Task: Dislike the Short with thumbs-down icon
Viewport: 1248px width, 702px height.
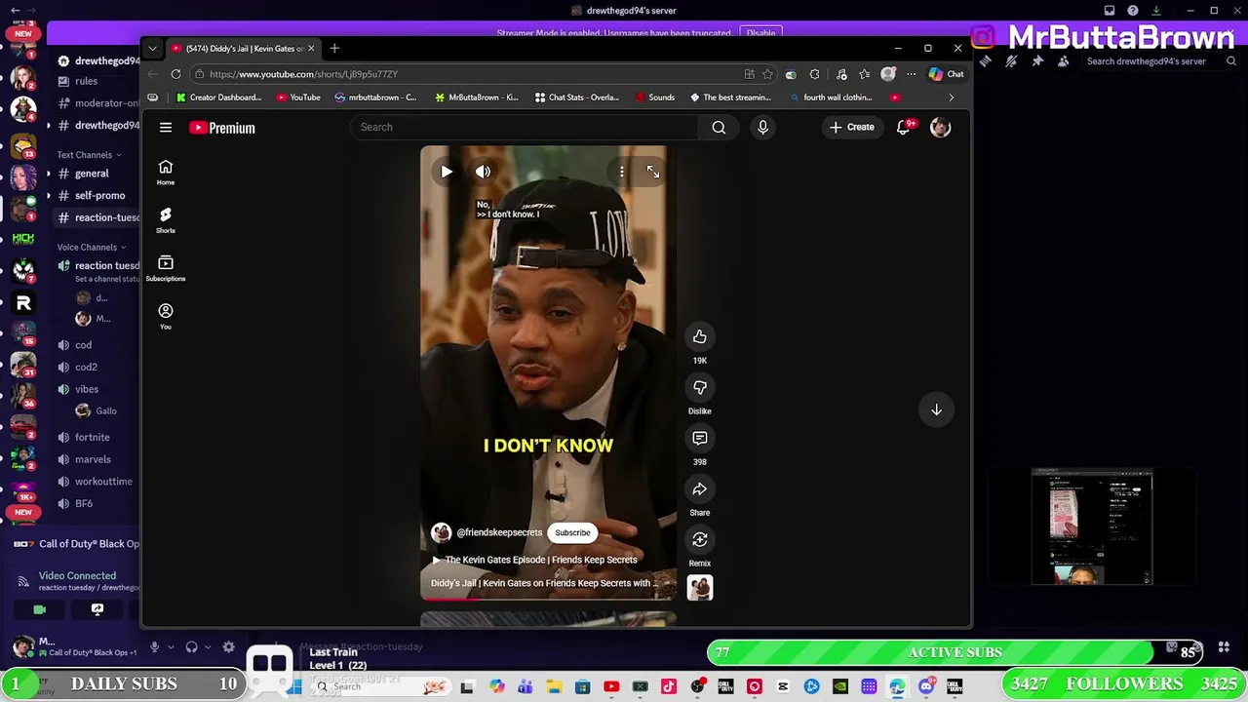Action: point(699,388)
